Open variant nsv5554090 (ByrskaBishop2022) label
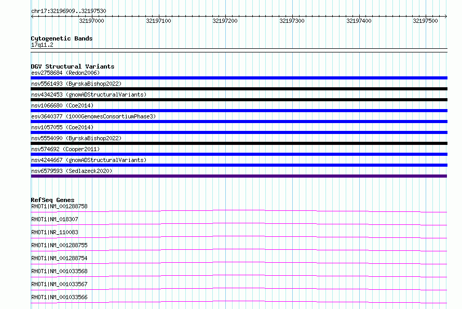This screenshot has height=309, width=462. click(76, 138)
